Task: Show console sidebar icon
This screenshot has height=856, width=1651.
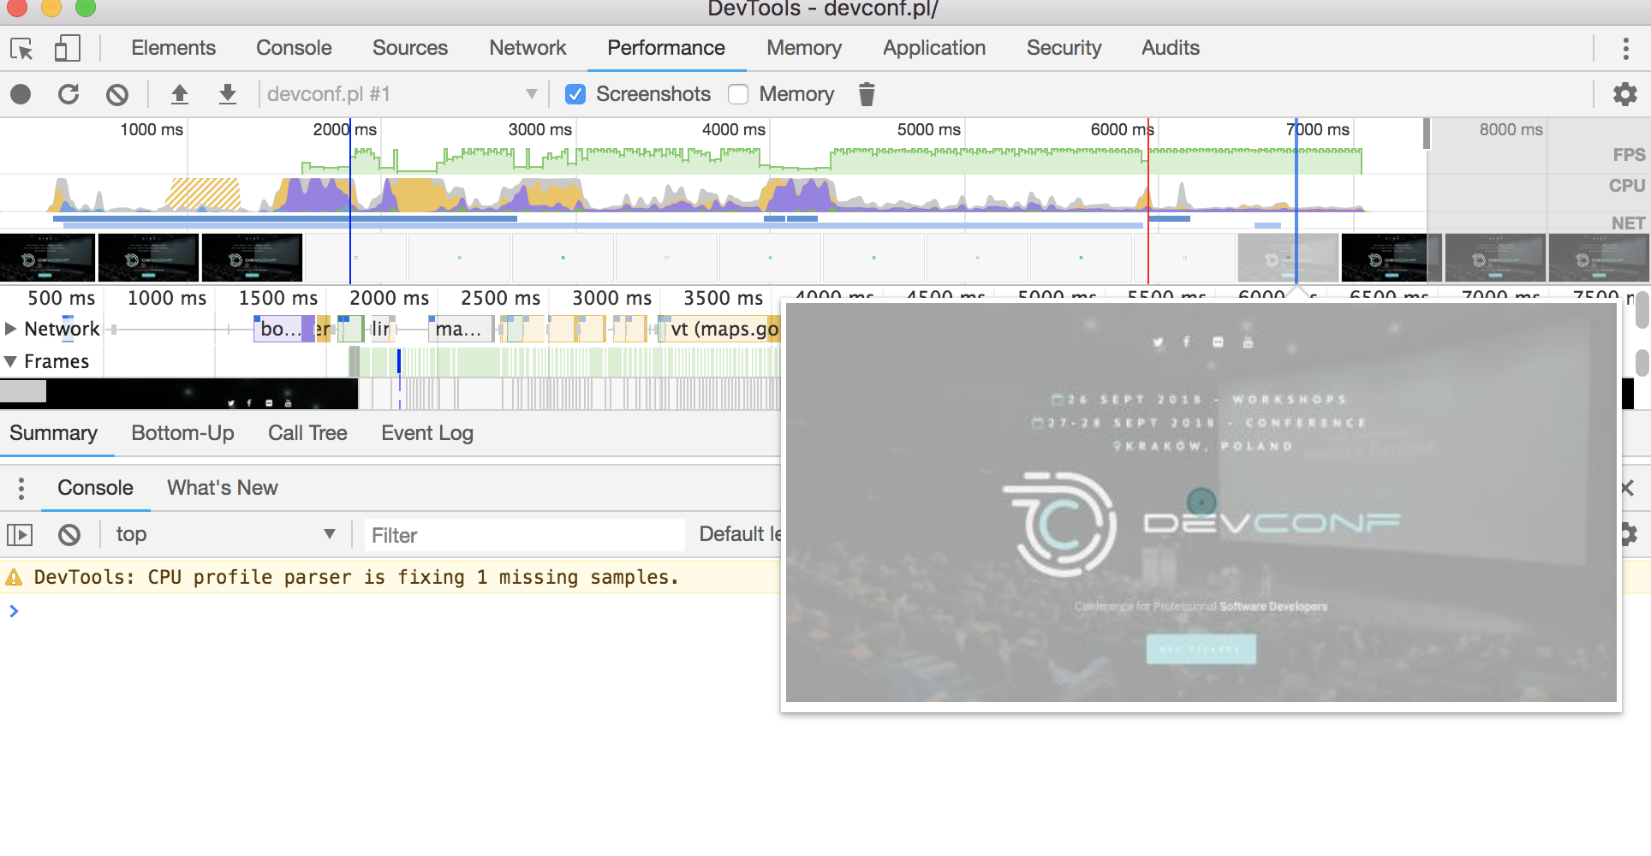Action: pos(20,535)
